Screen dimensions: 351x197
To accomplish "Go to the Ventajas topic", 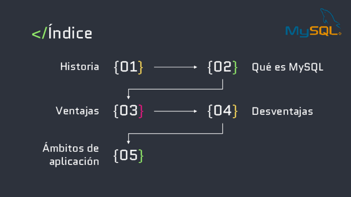I will [x=77, y=111].
